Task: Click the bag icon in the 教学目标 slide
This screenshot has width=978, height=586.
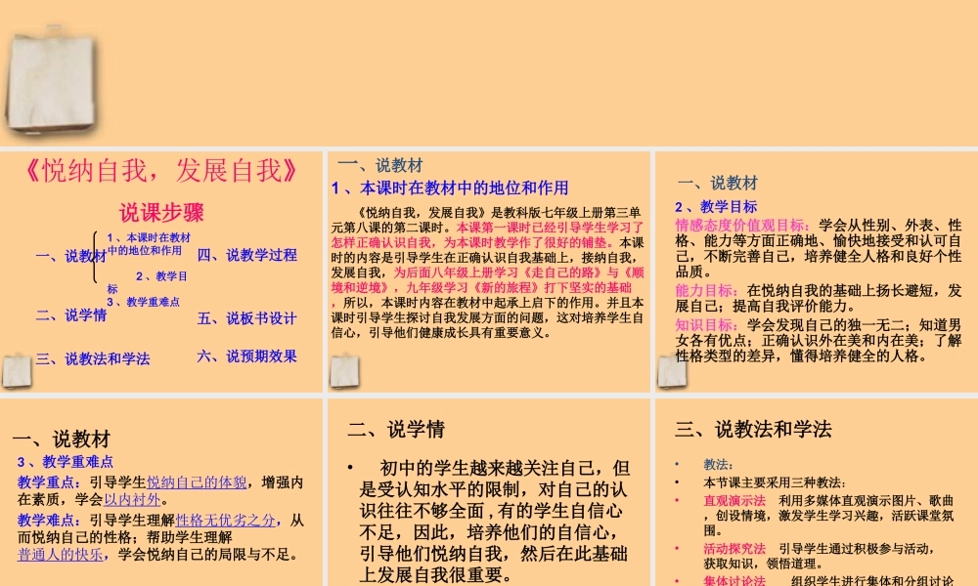Action: 672,371
